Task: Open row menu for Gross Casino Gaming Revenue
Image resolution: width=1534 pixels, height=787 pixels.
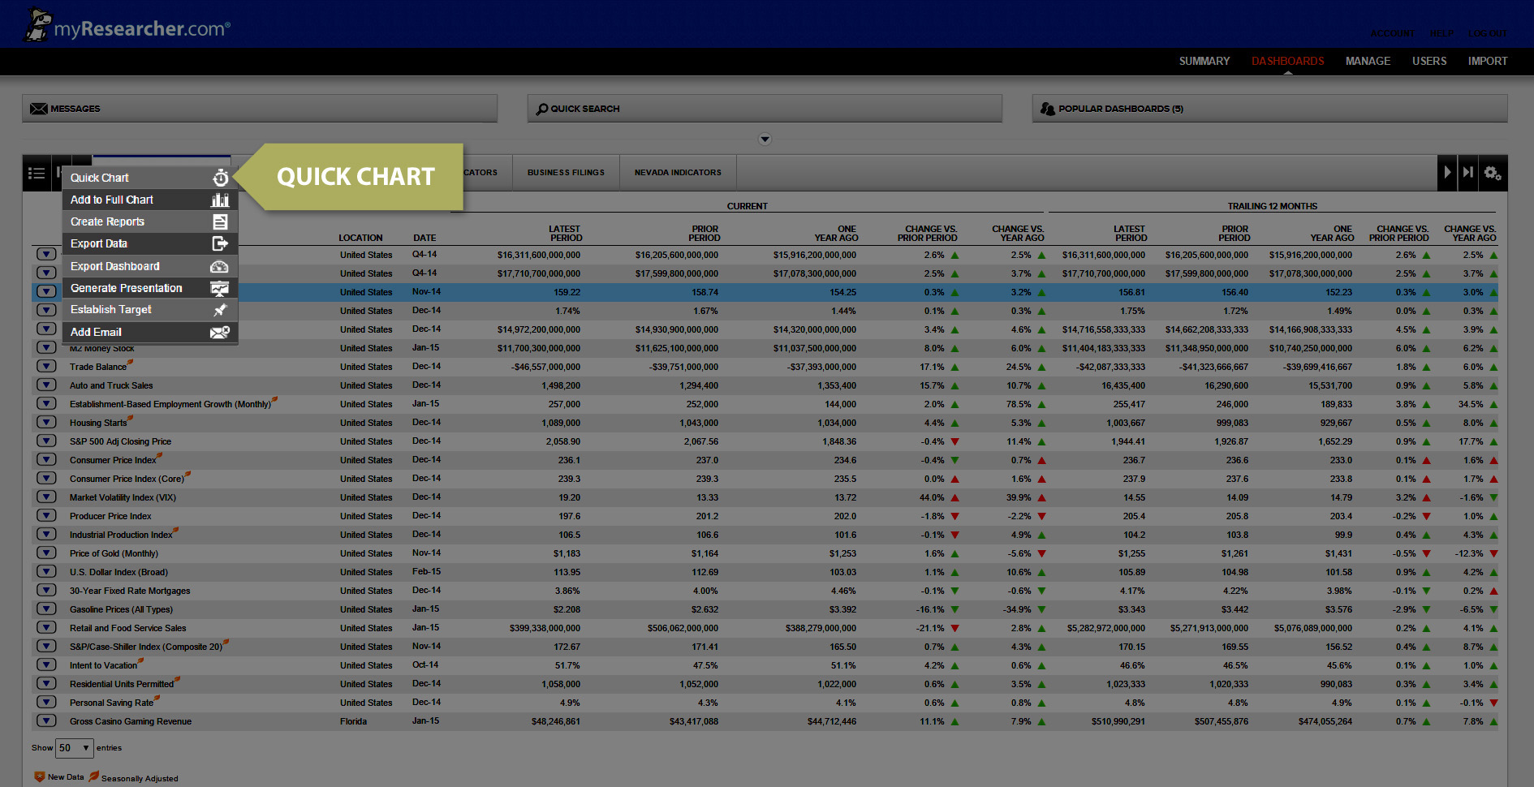Action: click(46, 721)
